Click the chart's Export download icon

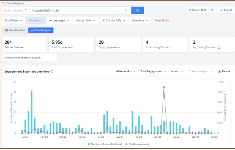219,72
